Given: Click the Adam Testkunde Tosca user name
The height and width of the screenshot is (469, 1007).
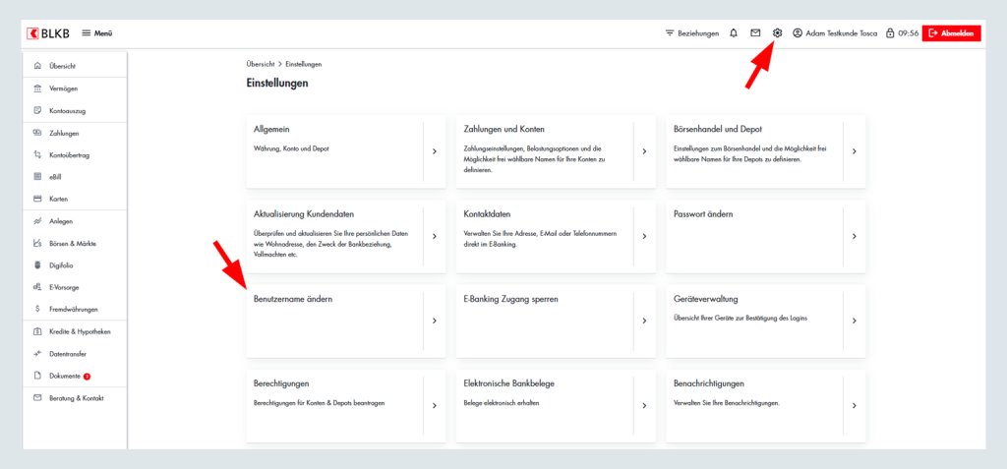Looking at the screenshot, I should [842, 33].
